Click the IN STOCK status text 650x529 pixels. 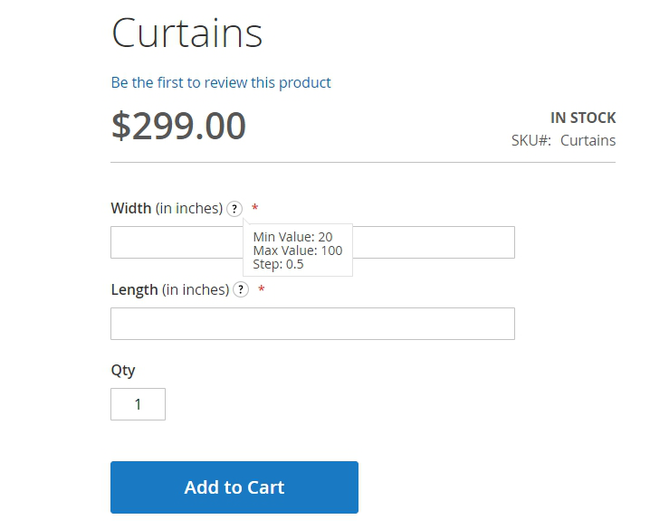582,118
